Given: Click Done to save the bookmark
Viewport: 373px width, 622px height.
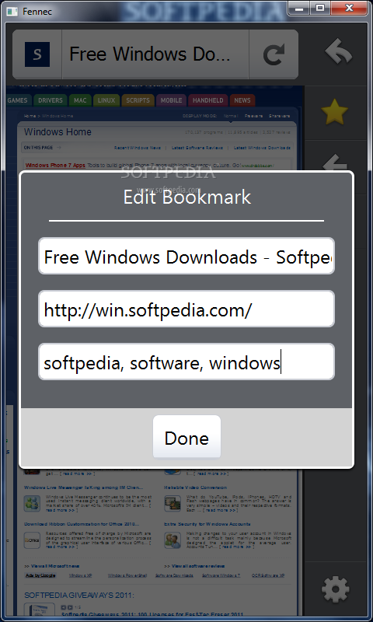Looking at the screenshot, I should tap(186, 437).
